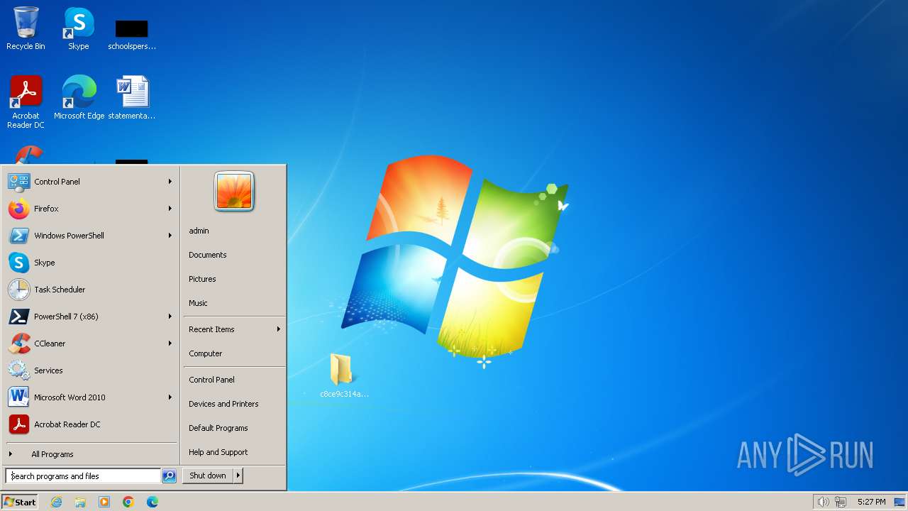
Task: Expand Recent Items submenu
Action: coord(234,329)
